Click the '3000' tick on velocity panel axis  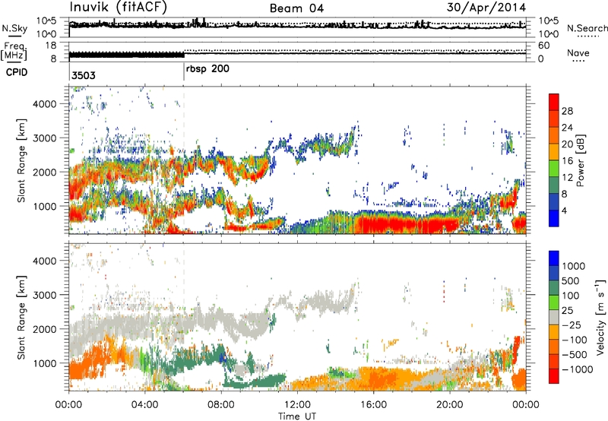(x=44, y=295)
